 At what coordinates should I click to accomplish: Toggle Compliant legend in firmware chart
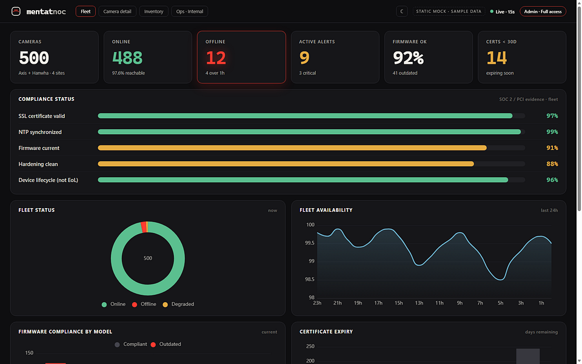(x=131, y=345)
